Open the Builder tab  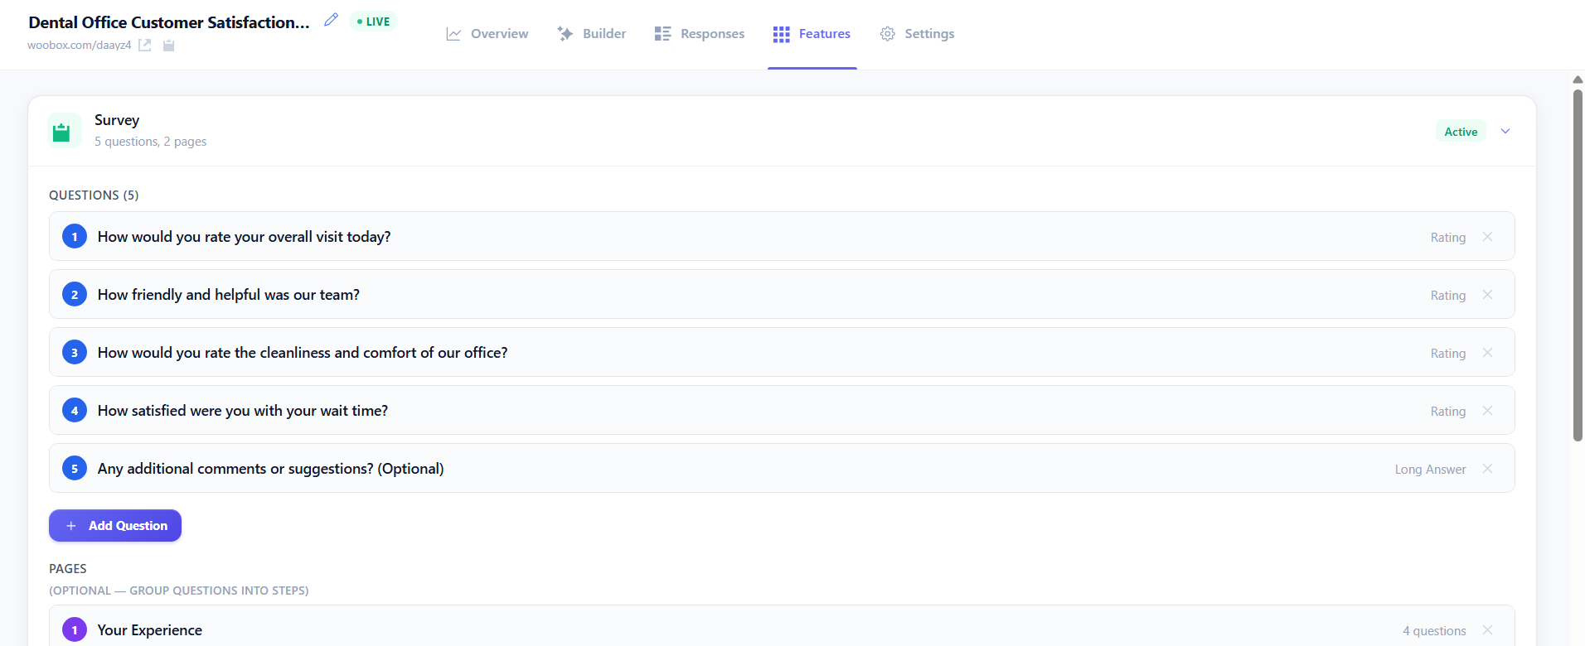[592, 34]
